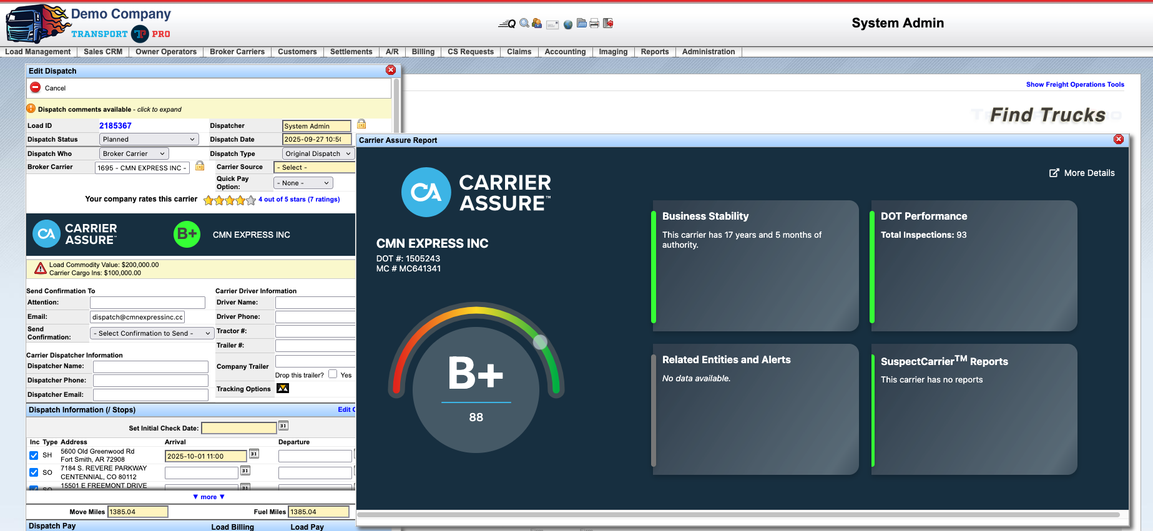Check Drop this trailer Yes checkbox
Image resolution: width=1153 pixels, height=531 pixels.
tap(333, 374)
